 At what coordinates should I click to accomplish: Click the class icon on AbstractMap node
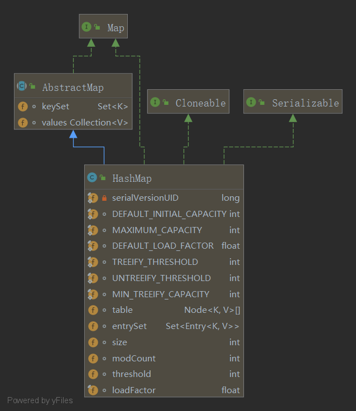(22, 86)
